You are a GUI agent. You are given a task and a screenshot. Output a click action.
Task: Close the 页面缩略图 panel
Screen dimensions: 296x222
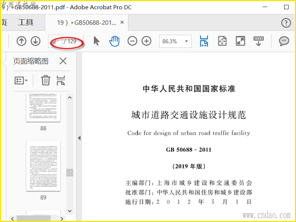point(63,61)
